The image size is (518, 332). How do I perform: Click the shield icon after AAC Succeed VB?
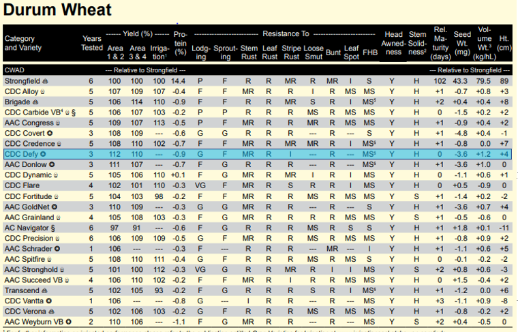coord(67,280)
